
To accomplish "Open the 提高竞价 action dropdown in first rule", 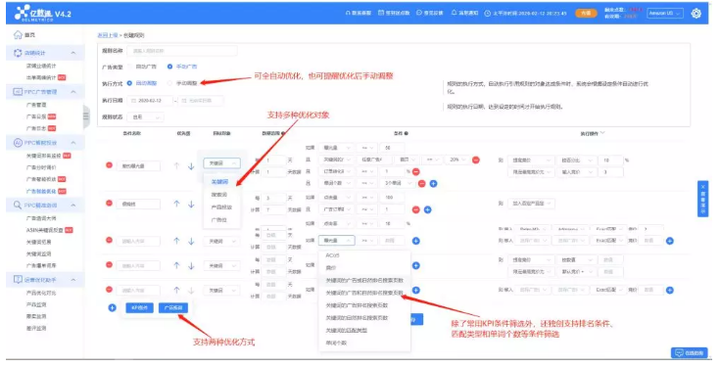I will click(x=531, y=160).
